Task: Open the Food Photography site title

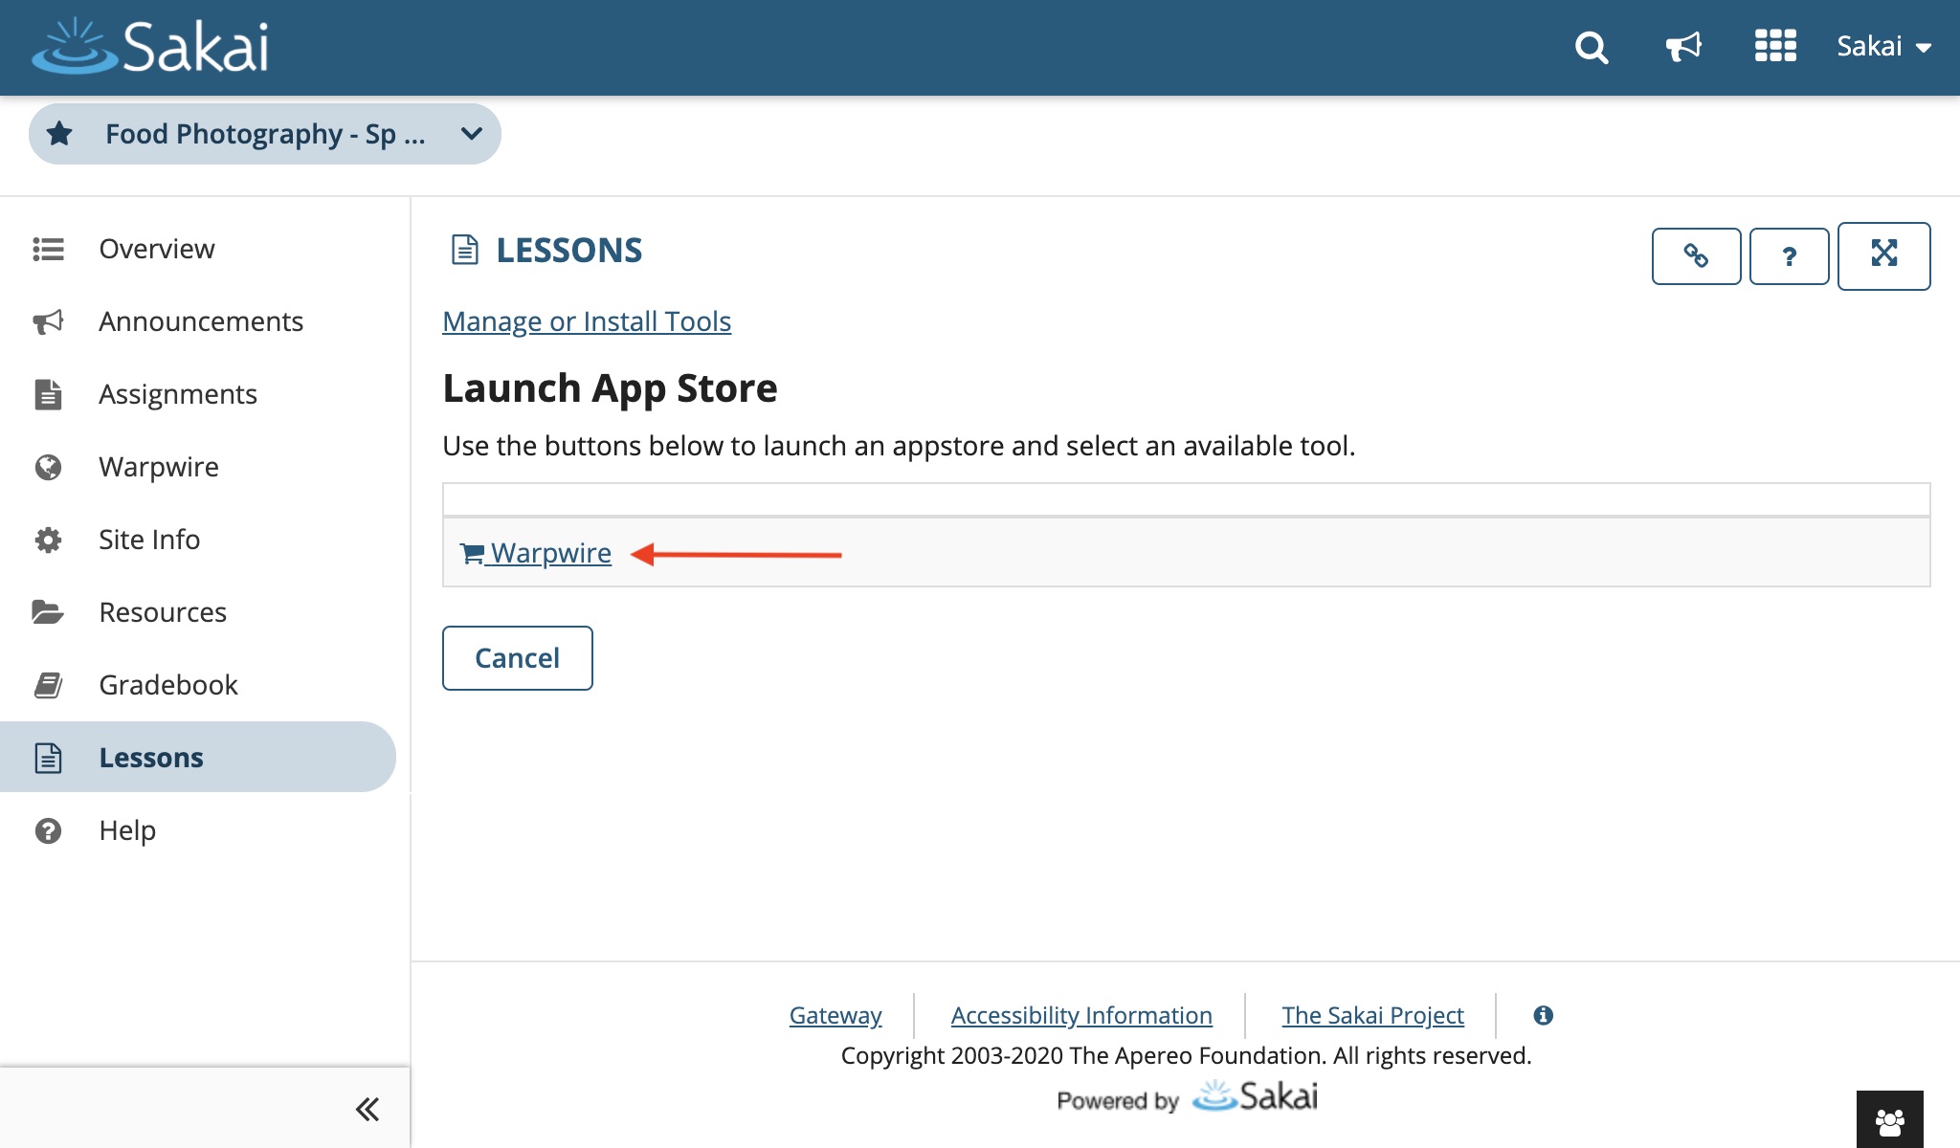Action: pyautogui.click(x=265, y=134)
